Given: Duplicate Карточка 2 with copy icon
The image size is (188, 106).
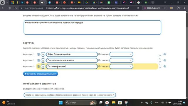Looking at the screenshot, I should 164,60.
